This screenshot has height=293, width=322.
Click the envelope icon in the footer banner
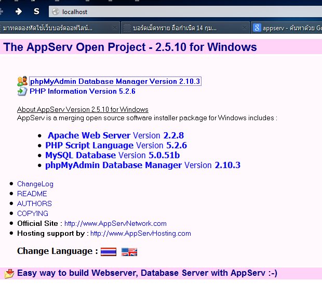(x=9, y=273)
